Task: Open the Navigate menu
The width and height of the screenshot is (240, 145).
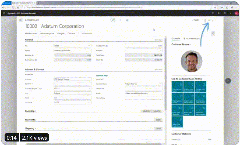Action: click(x=61, y=34)
